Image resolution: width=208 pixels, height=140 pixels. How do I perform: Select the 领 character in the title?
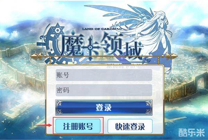111,46
